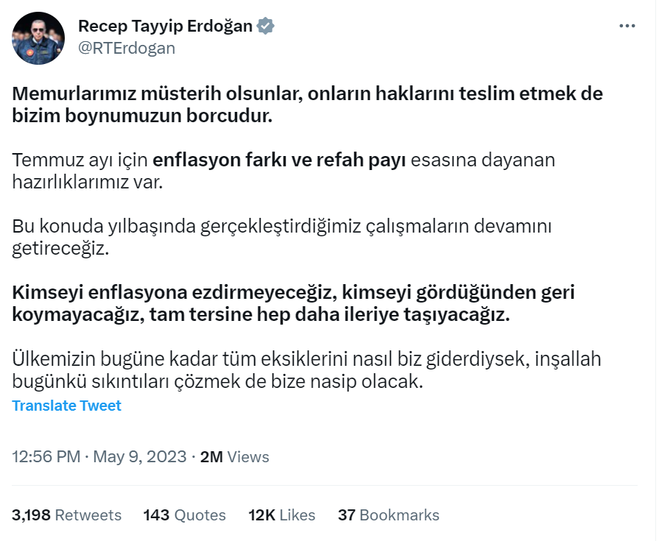Screen dimensions: 659x541
Task: Click the Translate Tweet link
Action: (x=66, y=406)
